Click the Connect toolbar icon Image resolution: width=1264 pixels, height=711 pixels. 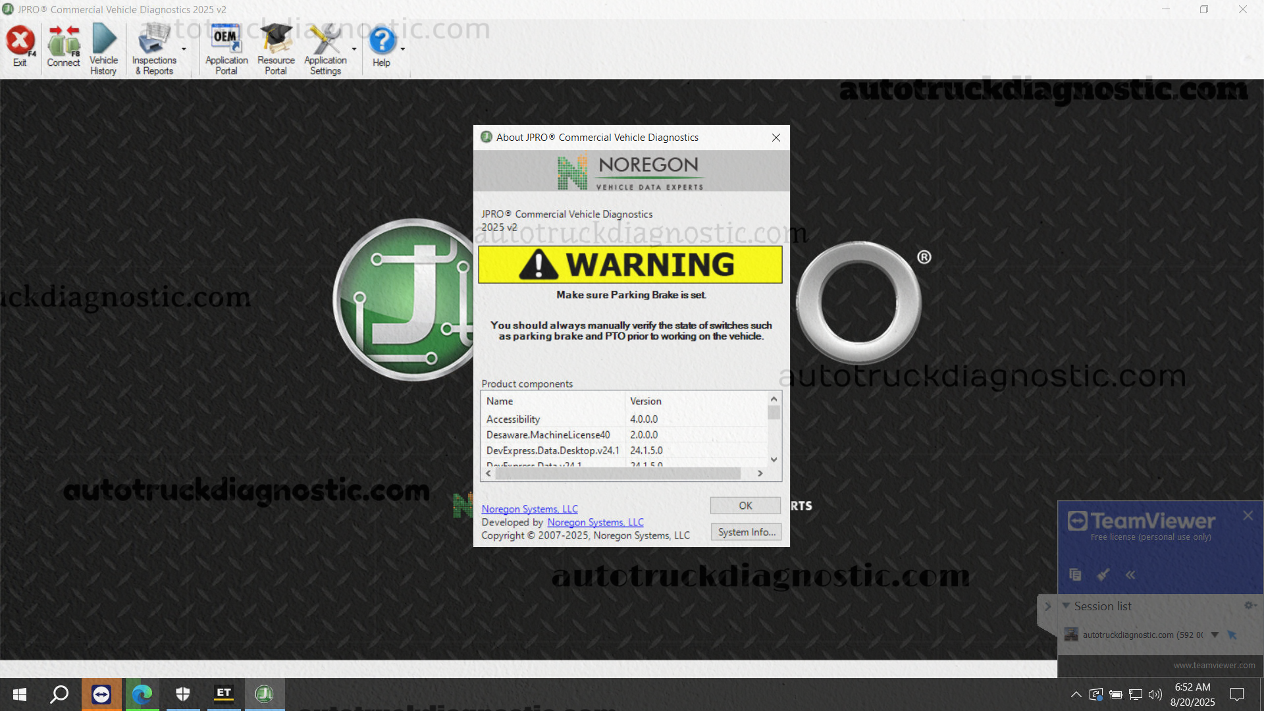click(63, 47)
